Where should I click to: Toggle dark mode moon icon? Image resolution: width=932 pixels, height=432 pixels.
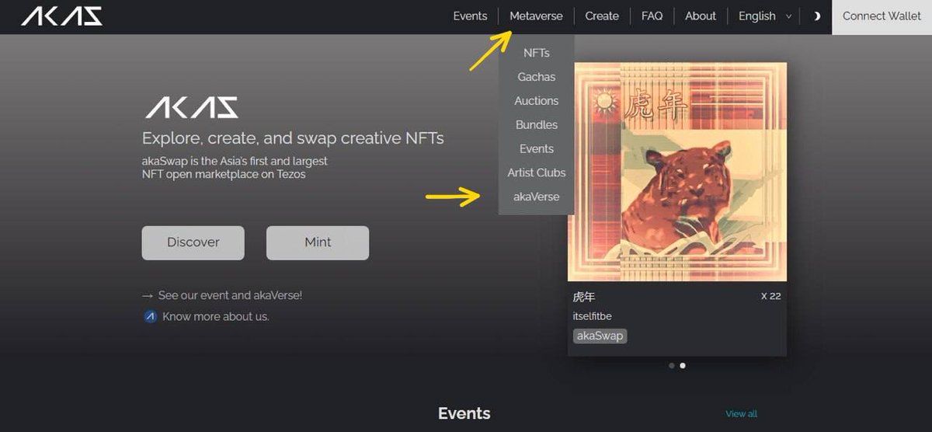[x=816, y=16]
